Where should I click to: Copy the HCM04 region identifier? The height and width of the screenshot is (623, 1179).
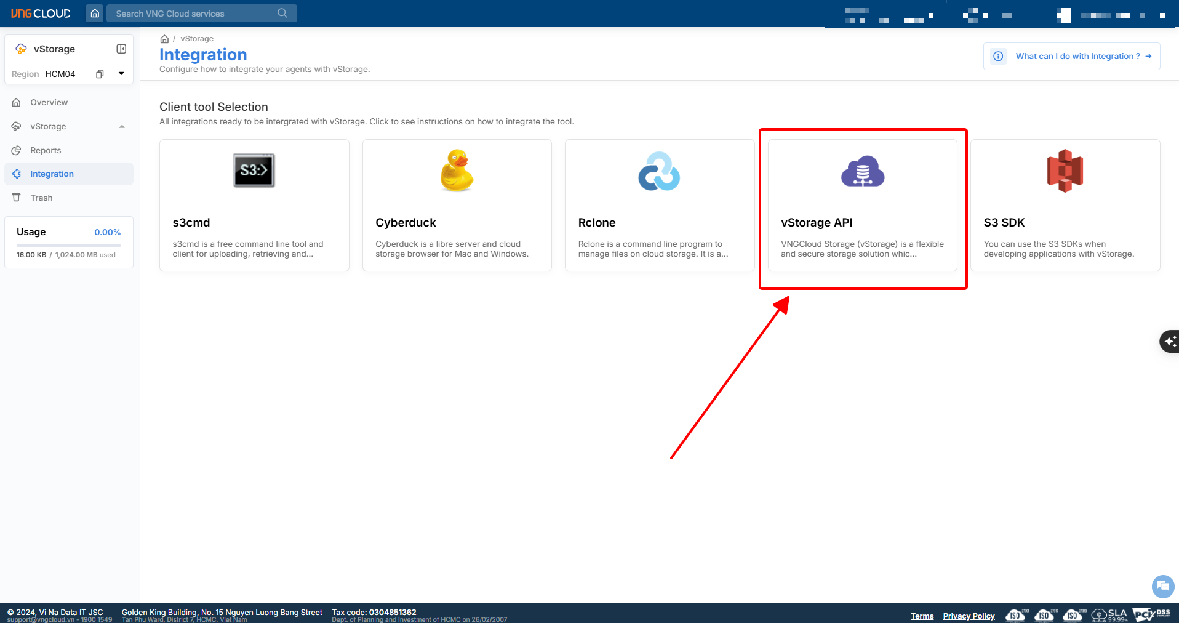[x=100, y=74]
